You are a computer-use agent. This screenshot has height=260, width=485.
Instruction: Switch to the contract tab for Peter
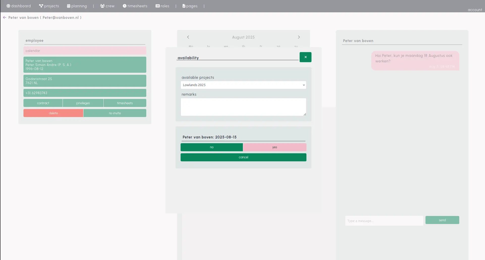43,103
